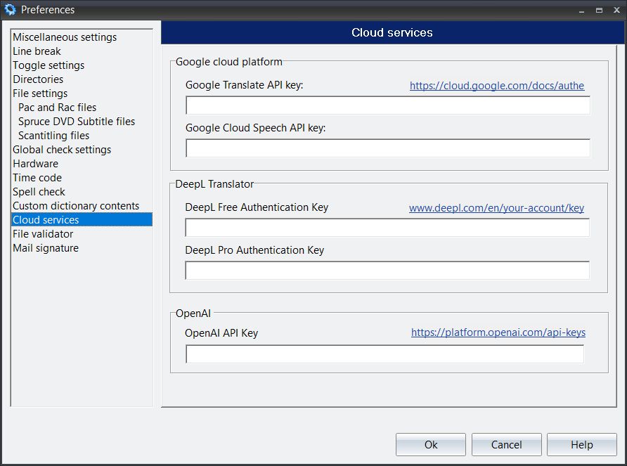This screenshot has width=627, height=466.
Task: Open the cloud.google.com docs link
Action: [x=497, y=86]
